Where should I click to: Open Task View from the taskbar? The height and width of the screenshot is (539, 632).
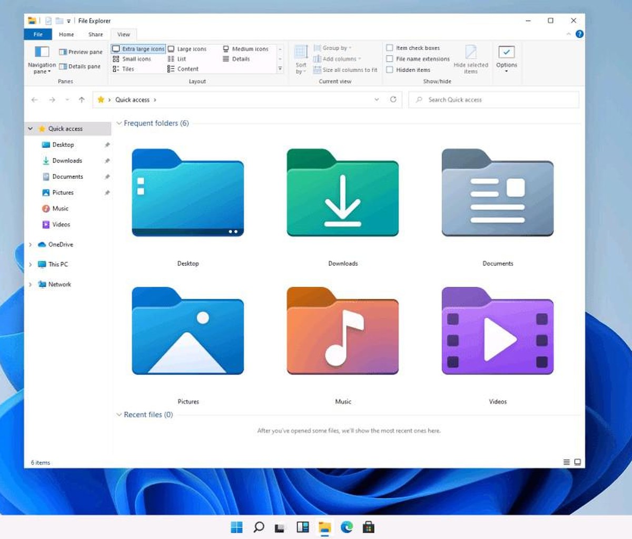(280, 527)
